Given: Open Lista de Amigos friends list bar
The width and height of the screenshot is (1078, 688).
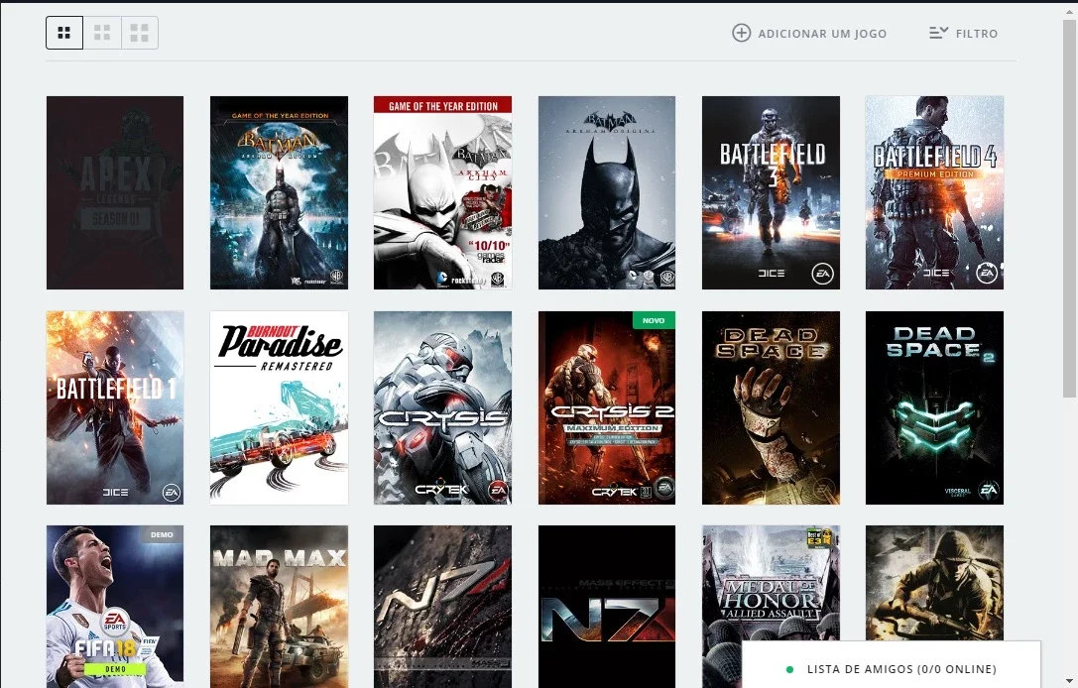Looking at the screenshot, I should (x=891, y=665).
